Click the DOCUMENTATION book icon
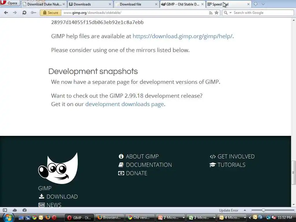The image size is (296, 222). [x=121, y=165]
